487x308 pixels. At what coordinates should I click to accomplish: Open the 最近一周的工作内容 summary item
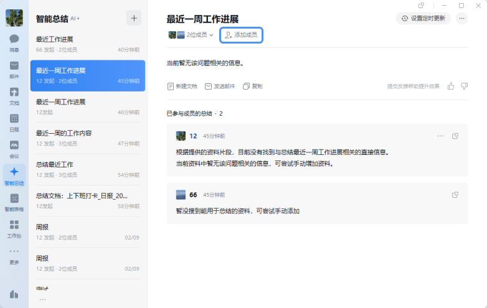coord(88,138)
